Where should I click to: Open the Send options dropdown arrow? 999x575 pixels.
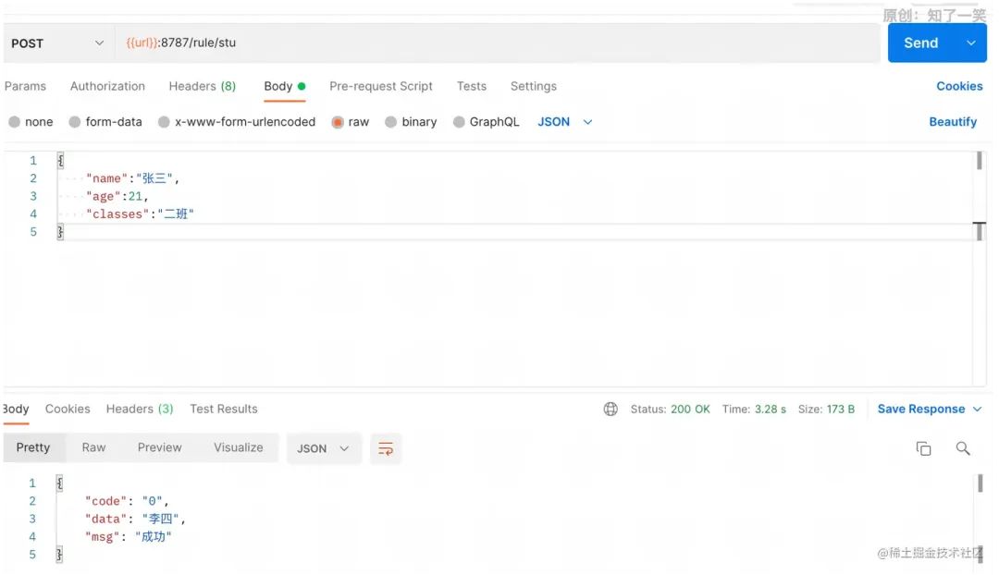[x=971, y=43]
